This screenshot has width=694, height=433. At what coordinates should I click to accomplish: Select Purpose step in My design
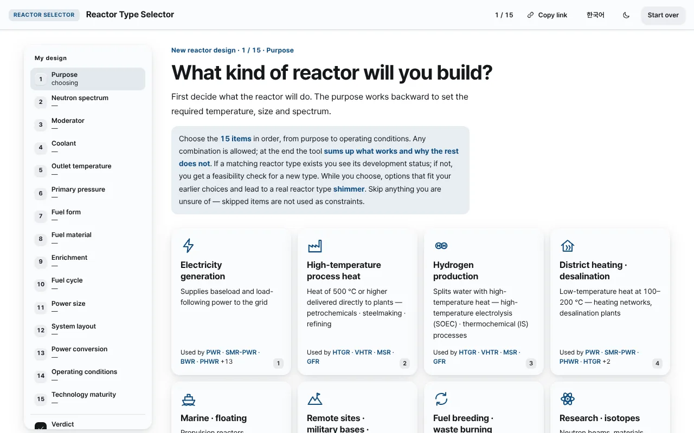click(x=88, y=78)
